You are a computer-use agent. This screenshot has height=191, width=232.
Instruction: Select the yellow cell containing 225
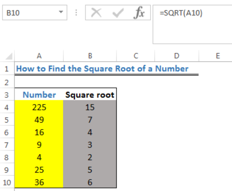point(39,107)
